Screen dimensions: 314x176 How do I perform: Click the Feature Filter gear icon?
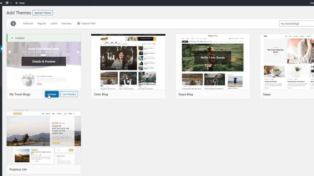(x=78, y=23)
